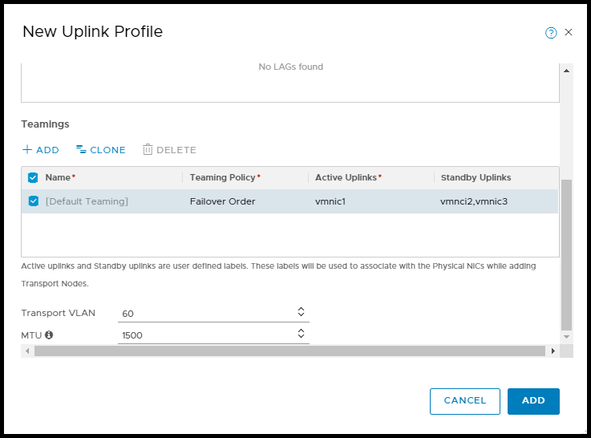Click the vertical scrollbar up arrow
The width and height of the screenshot is (591, 438).
coord(567,71)
